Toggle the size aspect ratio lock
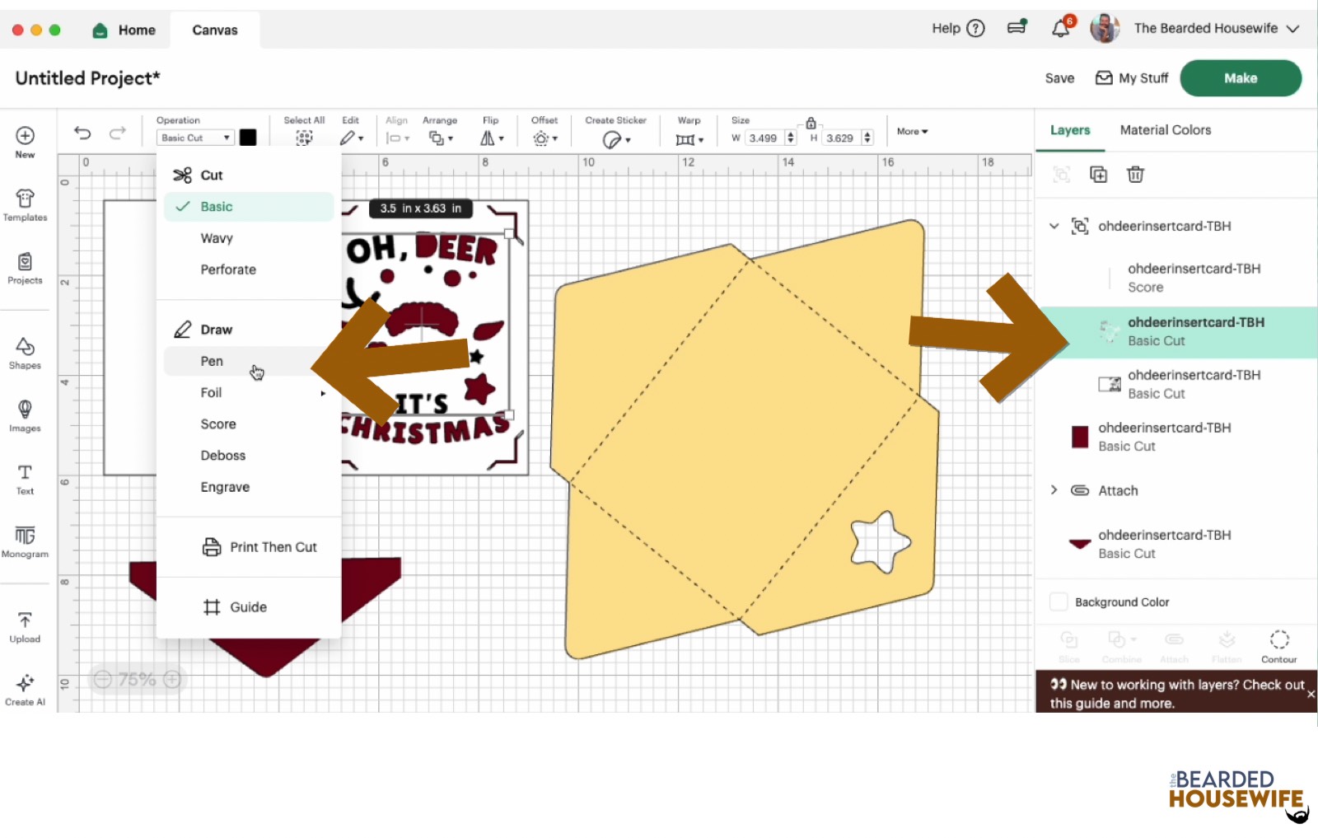 [811, 123]
